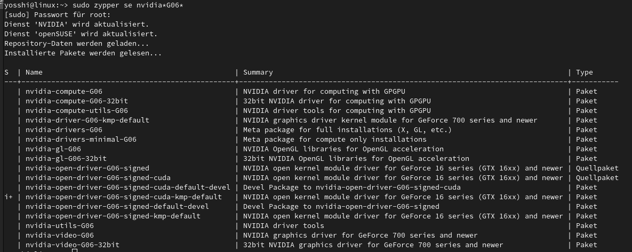Click 'Paket' type in nvidia-compute-G06 row

coord(587,92)
